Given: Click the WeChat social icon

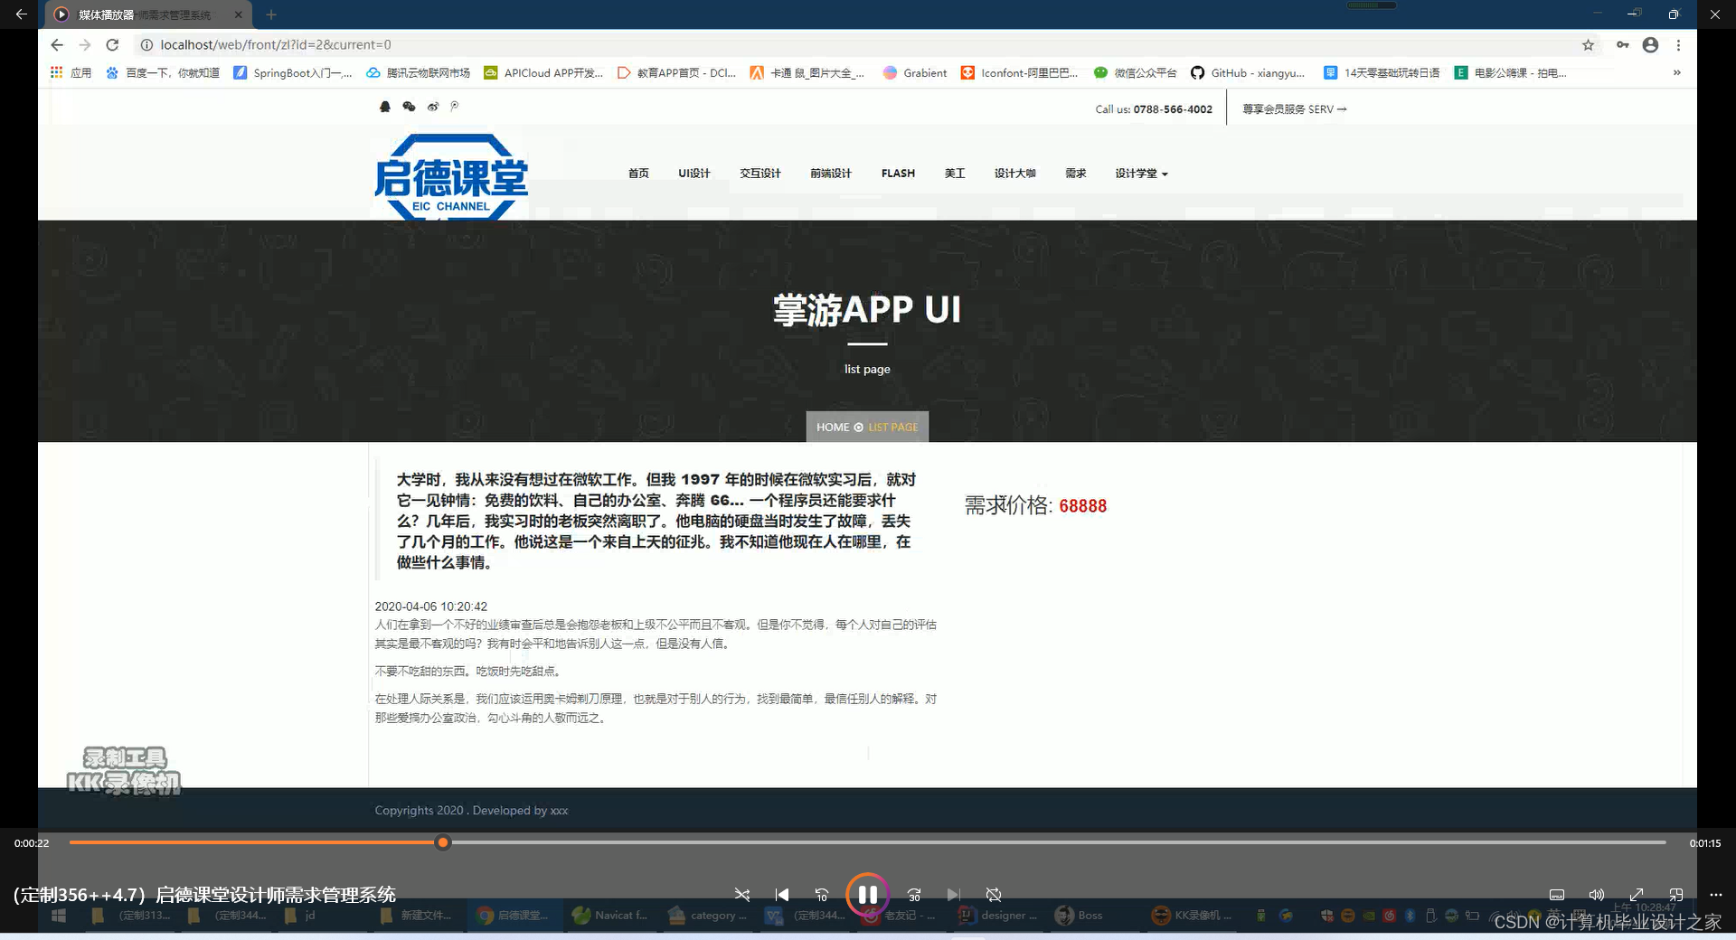Looking at the screenshot, I should (409, 107).
